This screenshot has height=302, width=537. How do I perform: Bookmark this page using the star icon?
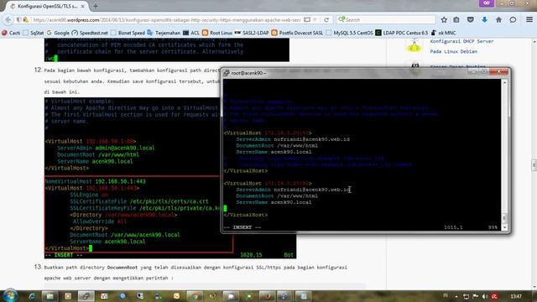(444, 20)
